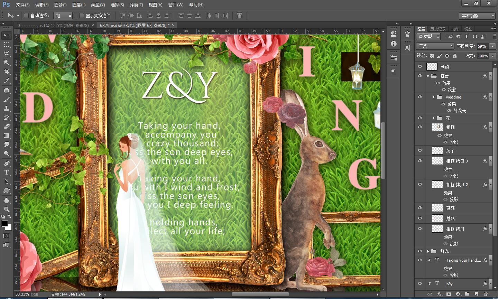Expand the wedding group
This screenshot has height=299, width=498.
coord(434,97)
